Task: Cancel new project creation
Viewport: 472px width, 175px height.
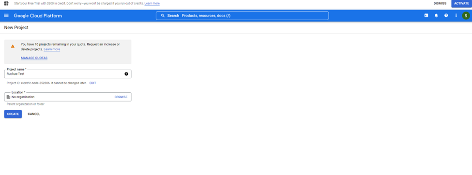Action: coord(34,114)
